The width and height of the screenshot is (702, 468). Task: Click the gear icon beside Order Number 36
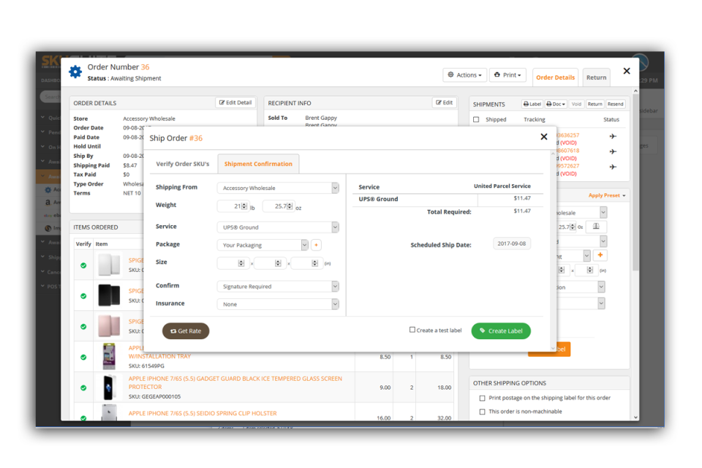(75, 72)
